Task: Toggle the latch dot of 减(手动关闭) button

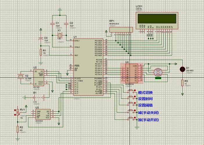Action: [x=135, y=110]
